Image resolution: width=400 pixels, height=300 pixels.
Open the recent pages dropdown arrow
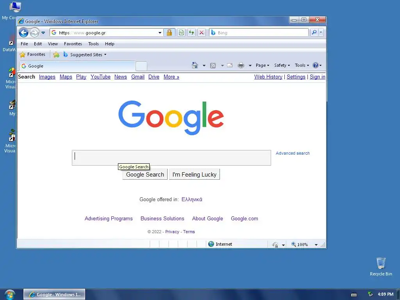[x=43, y=33]
